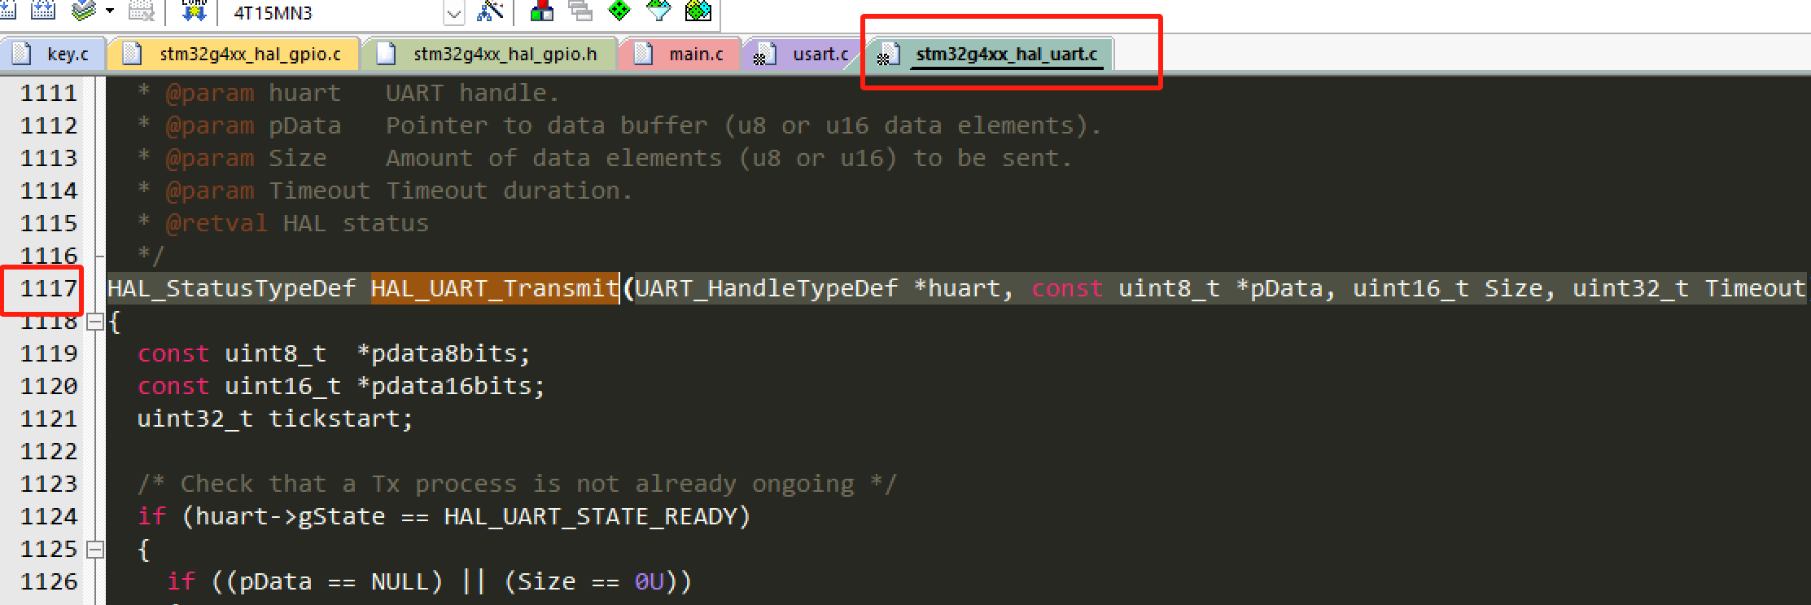The height and width of the screenshot is (605, 1811).
Task: Switch to the main.c tab
Action: tap(680, 54)
